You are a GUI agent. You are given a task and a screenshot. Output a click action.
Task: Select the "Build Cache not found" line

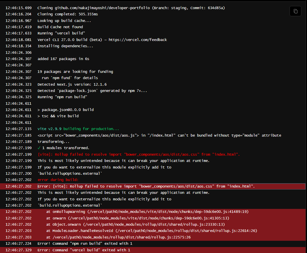60,27
